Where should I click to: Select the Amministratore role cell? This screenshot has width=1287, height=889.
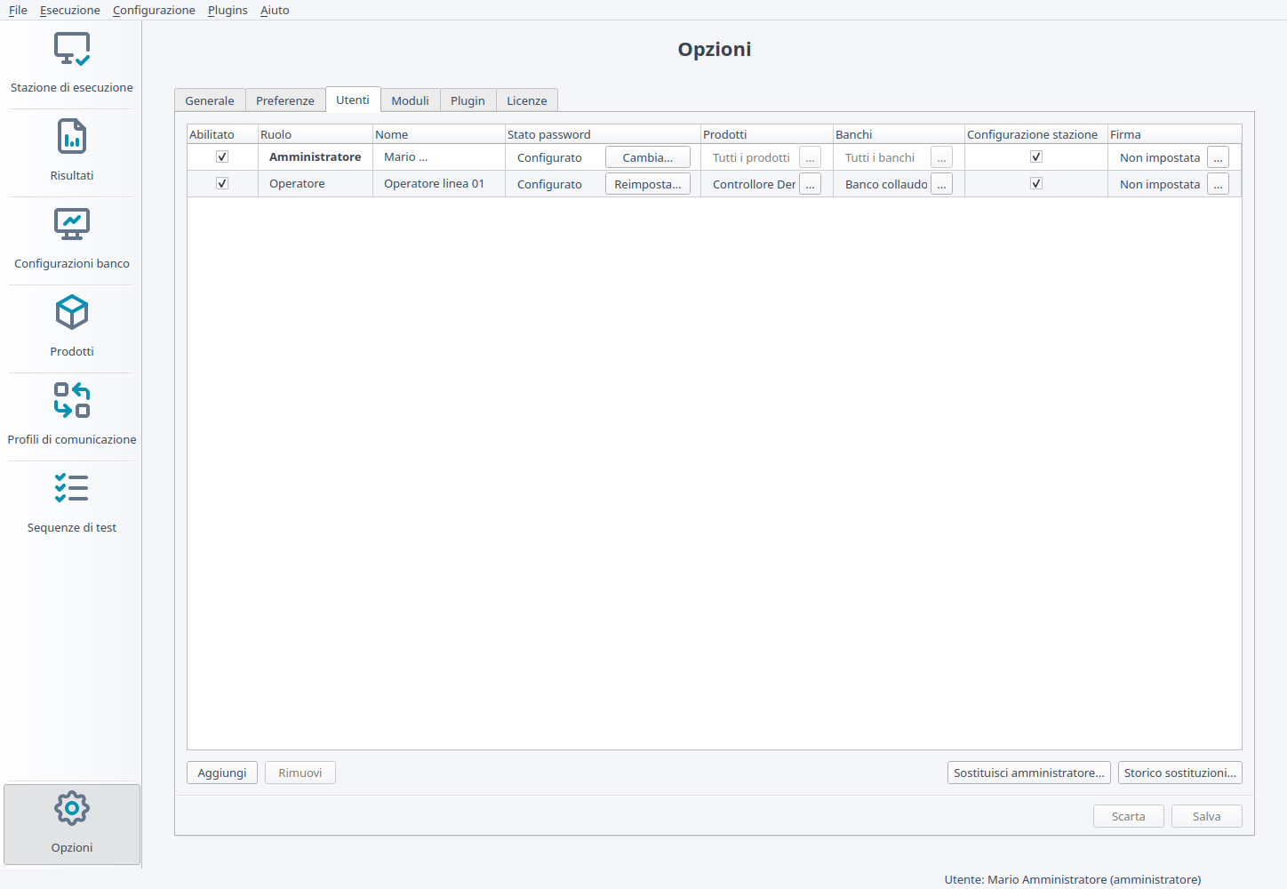point(316,157)
